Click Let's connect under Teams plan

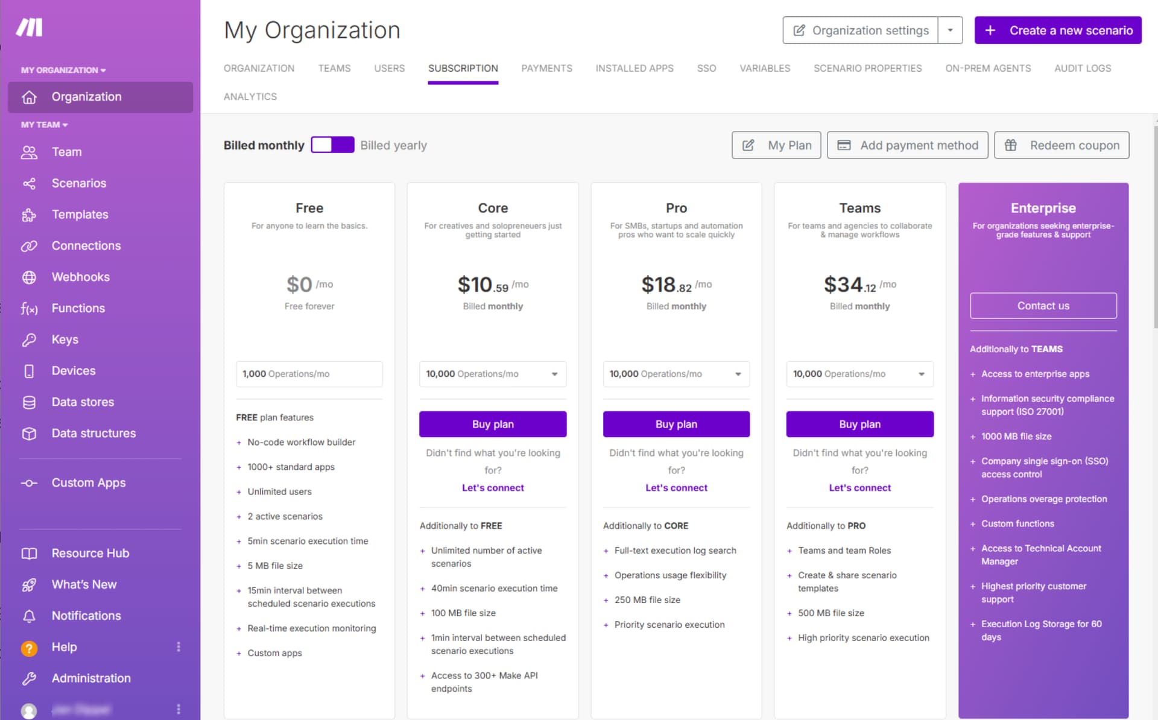[859, 488]
